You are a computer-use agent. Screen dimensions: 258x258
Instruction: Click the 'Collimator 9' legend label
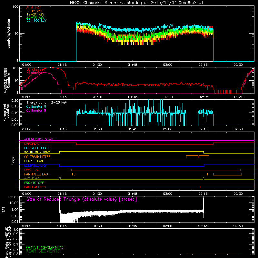click(x=36, y=110)
